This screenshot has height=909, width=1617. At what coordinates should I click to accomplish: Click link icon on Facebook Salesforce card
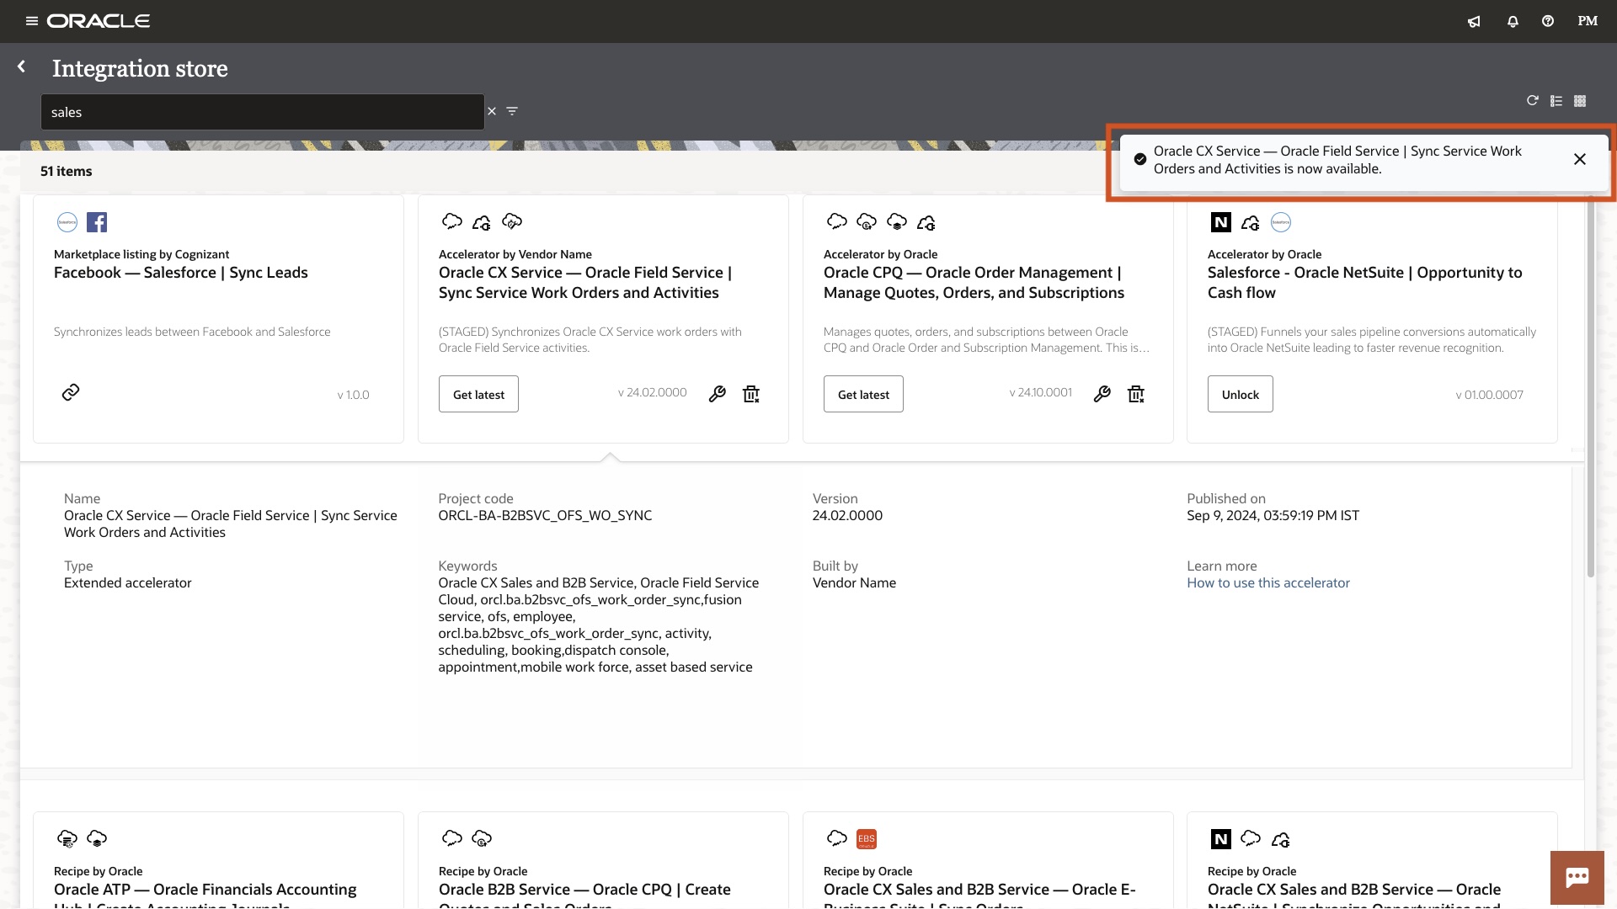pyautogui.click(x=71, y=392)
